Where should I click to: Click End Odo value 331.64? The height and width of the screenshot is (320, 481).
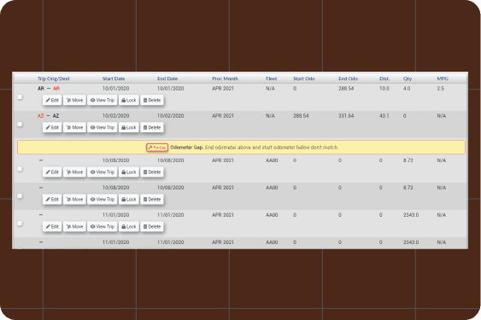[346, 116]
